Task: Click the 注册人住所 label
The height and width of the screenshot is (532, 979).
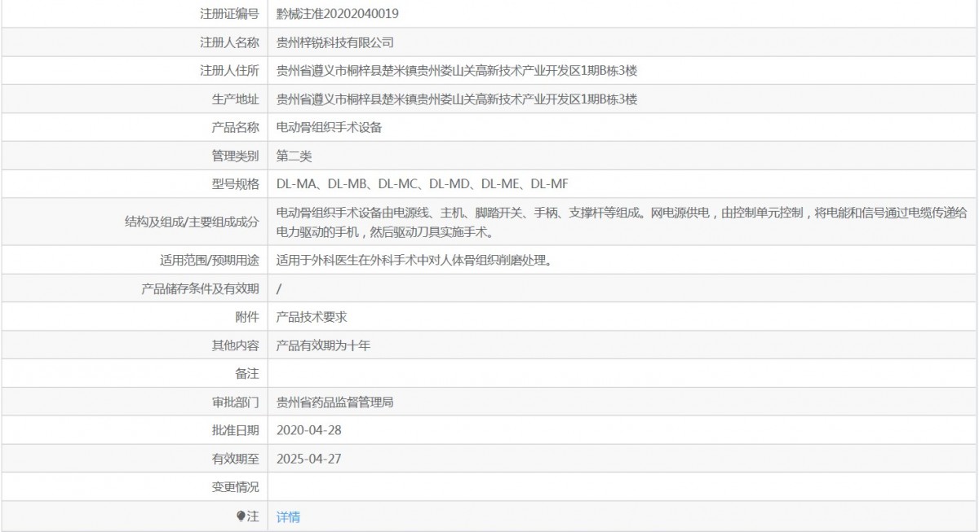Action: pos(229,71)
